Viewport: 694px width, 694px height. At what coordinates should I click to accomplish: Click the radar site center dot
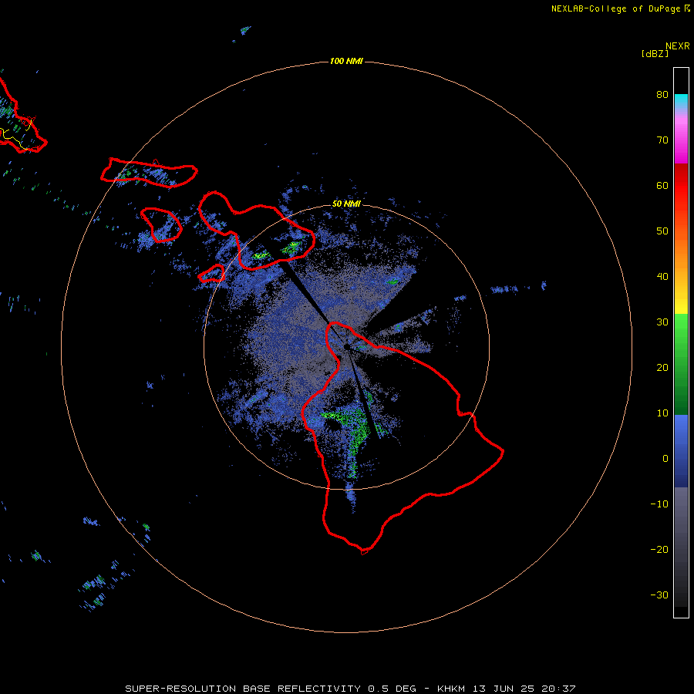click(x=346, y=347)
